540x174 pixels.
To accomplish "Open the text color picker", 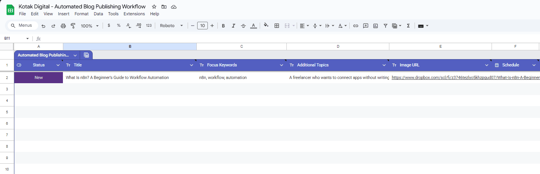I will pyautogui.click(x=254, y=26).
